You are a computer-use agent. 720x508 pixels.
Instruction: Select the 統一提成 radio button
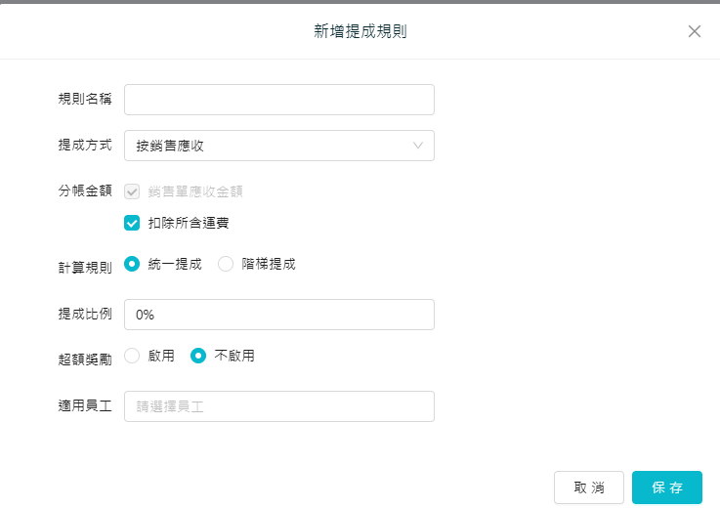pyautogui.click(x=133, y=264)
